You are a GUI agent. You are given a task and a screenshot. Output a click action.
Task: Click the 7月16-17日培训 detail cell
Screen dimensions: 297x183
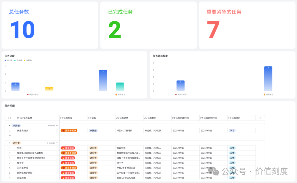tap(125, 131)
